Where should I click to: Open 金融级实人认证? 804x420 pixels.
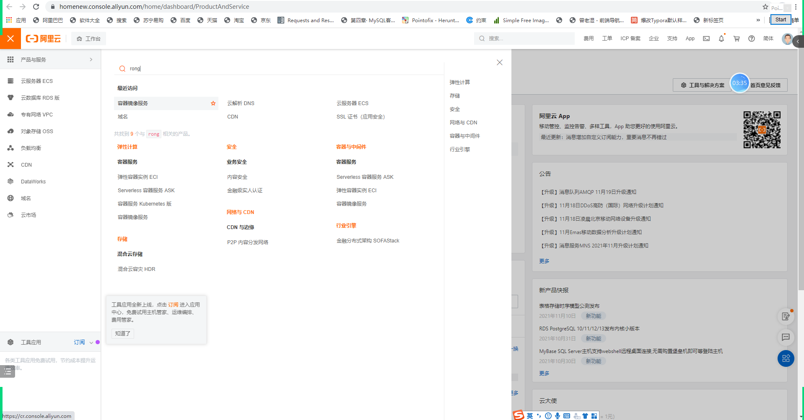coord(245,191)
